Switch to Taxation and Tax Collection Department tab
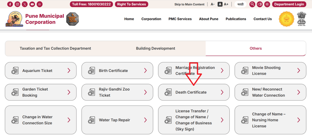 (55, 49)
